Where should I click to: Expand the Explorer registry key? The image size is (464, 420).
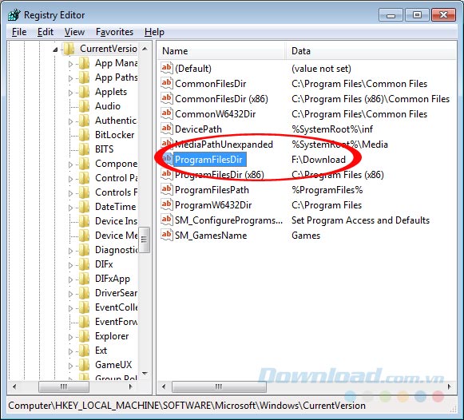[x=70, y=337]
